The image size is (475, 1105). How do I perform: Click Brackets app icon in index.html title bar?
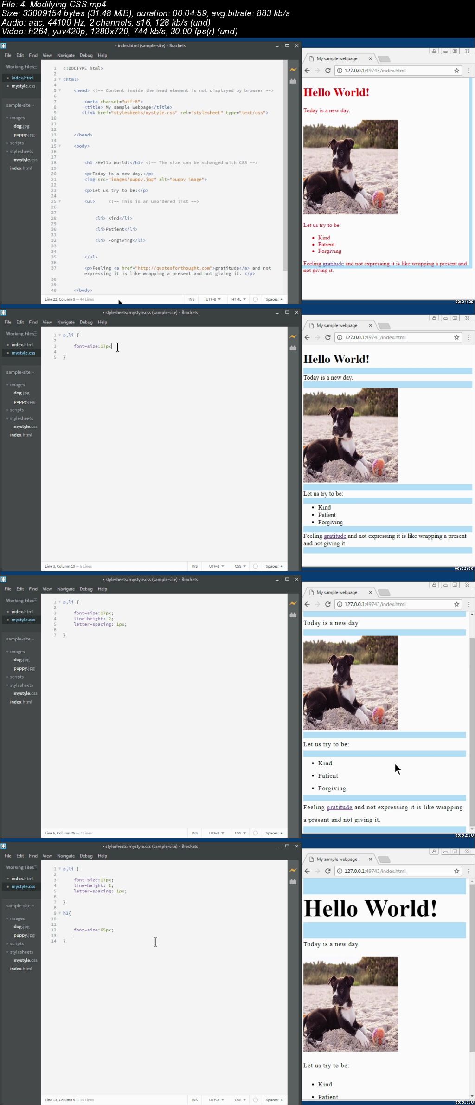4,45
